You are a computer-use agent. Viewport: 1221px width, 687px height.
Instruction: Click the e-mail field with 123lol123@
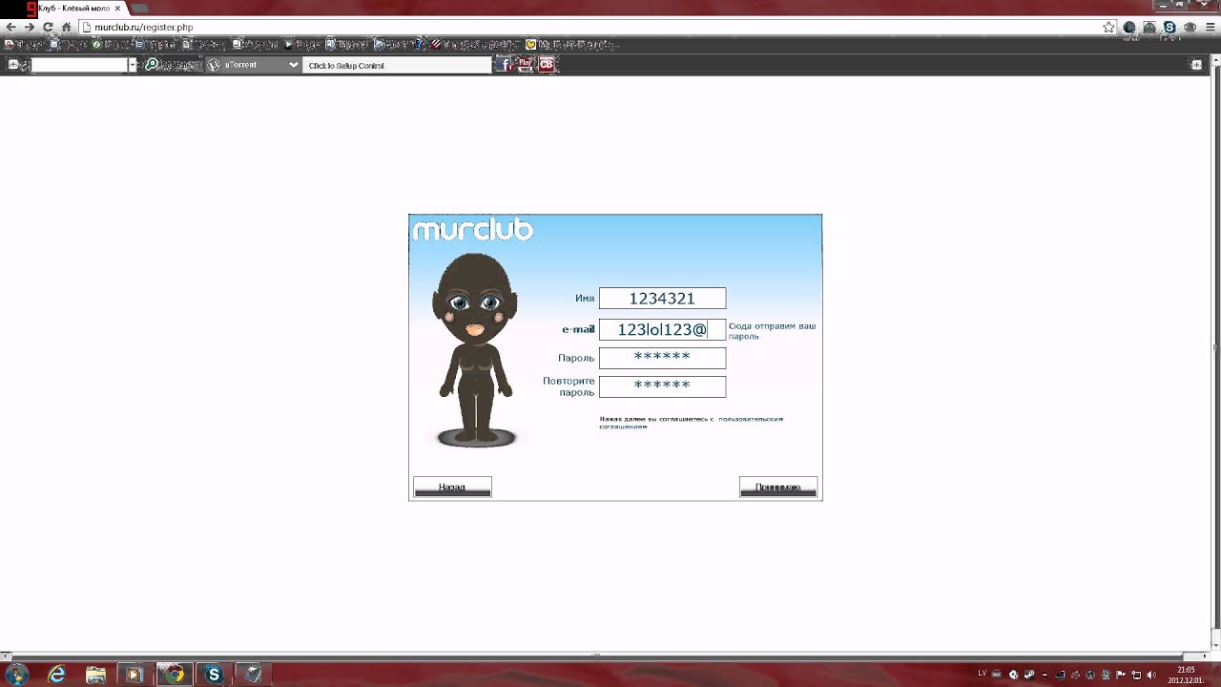pyautogui.click(x=662, y=329)
